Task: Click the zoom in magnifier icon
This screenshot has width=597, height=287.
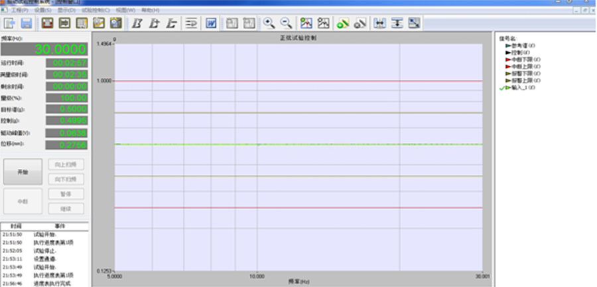Action: 269,24
